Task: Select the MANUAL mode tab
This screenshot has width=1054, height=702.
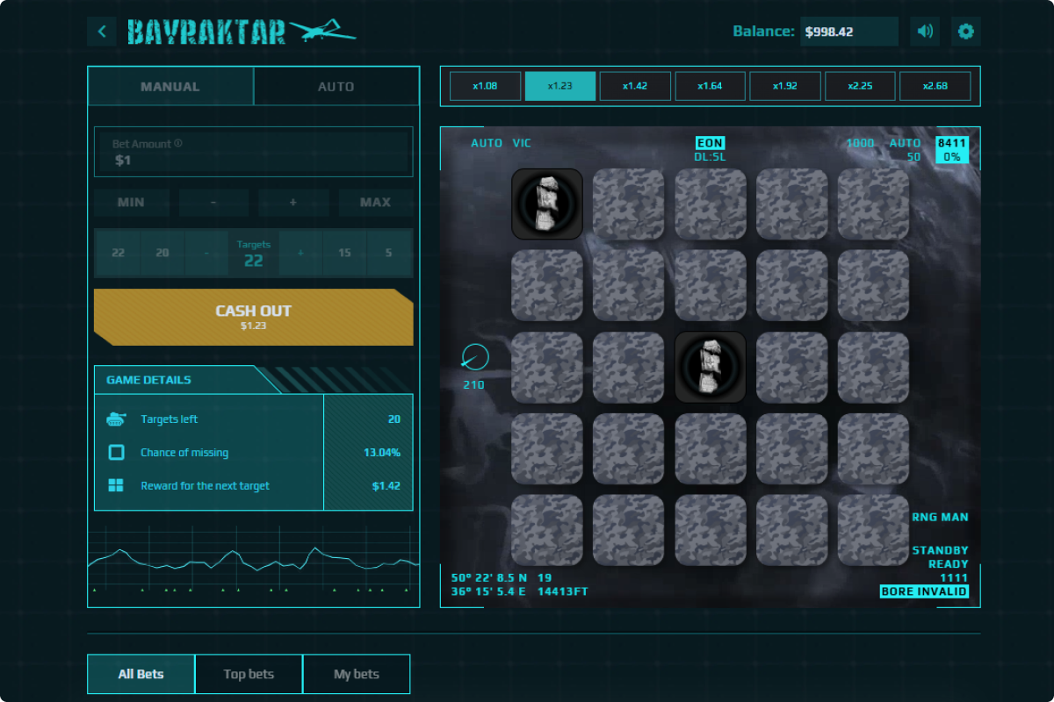Action: 170,87
